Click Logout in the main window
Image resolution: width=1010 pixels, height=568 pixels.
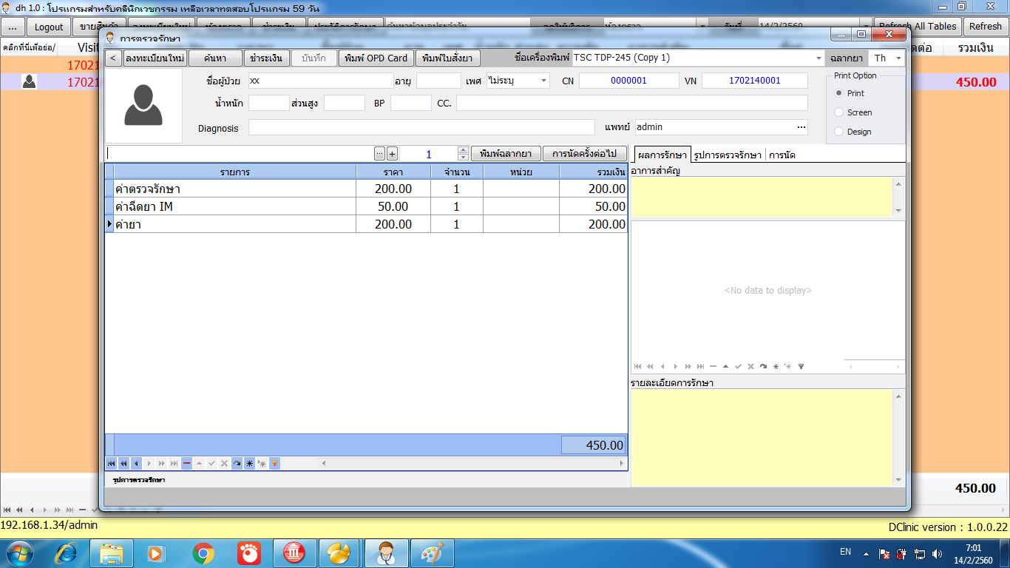(49, 27)
